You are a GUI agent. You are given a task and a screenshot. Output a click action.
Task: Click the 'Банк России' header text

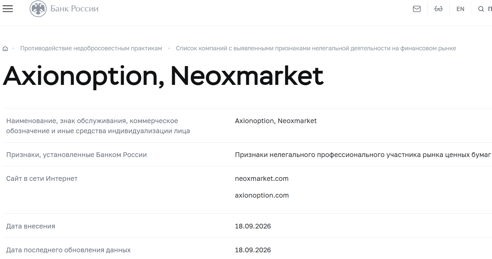[x=74, y=9]
